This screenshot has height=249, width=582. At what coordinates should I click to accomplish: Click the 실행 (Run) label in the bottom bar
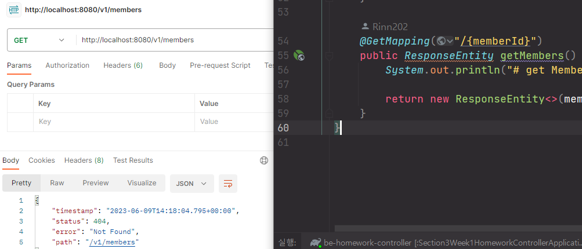(x=287, y=243)
